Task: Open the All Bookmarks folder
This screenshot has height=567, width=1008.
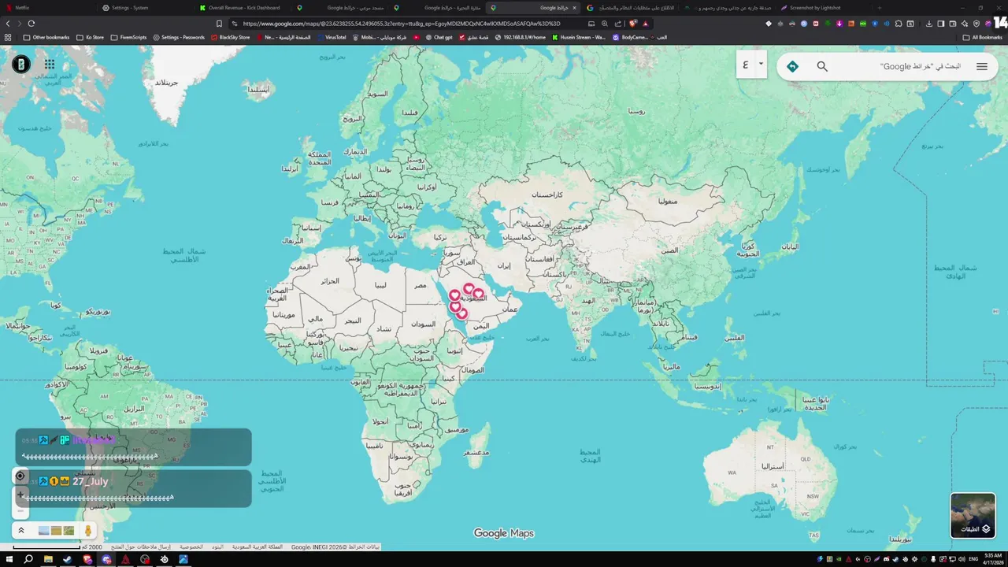Action: 982,37
